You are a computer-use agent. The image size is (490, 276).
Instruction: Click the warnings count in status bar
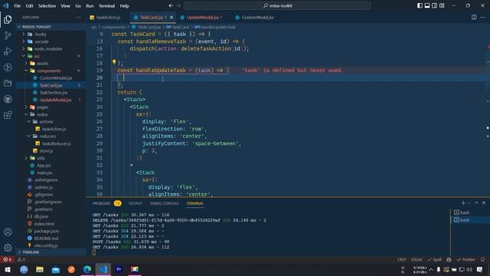click(x=21, y=259)
